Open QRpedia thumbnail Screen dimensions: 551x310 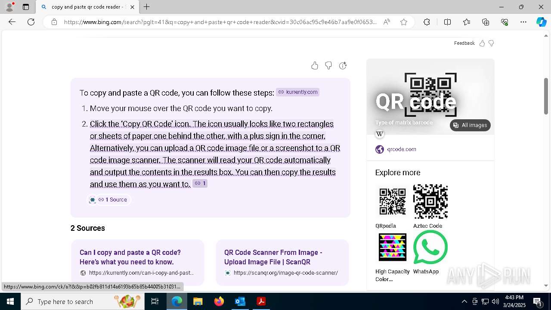pyautogui.click(x=393, y=201)
